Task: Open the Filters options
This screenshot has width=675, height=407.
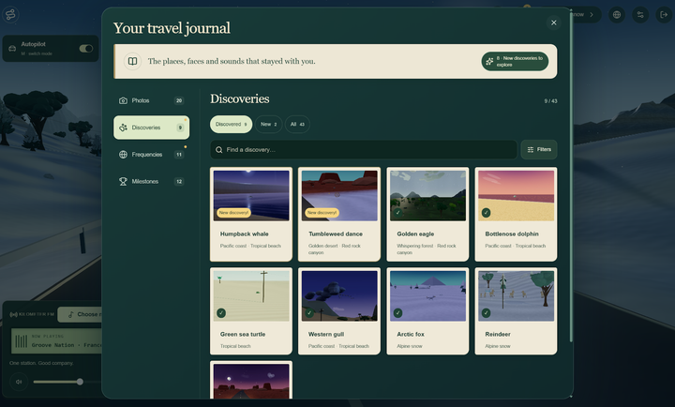Action: tap(539, 149)
